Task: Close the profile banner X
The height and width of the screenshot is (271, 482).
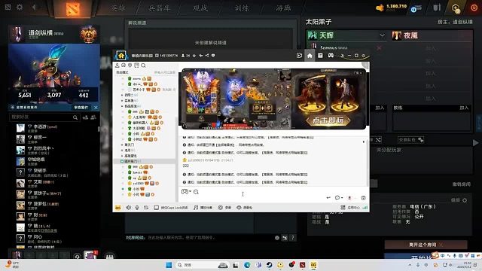Action: tap(96, 108)
